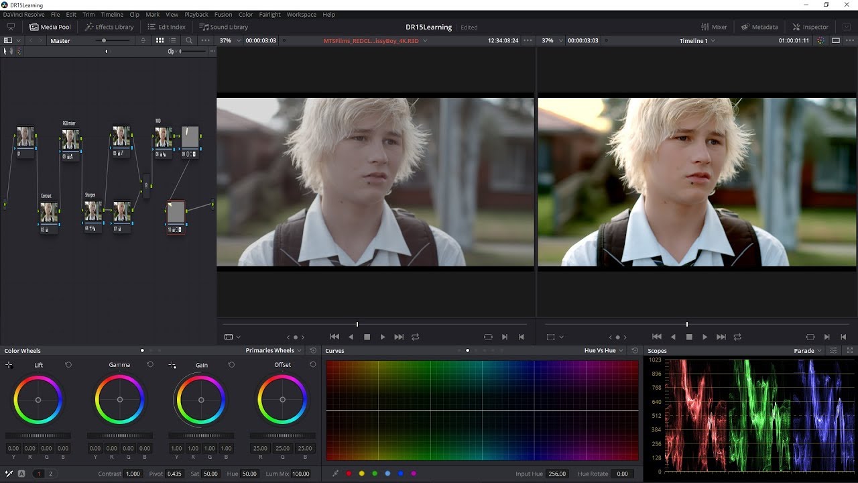The image size is (858, 483).
Task: Jump to last frame in timeline viewer
Action: pyautogui.click(x=721, y=337)
